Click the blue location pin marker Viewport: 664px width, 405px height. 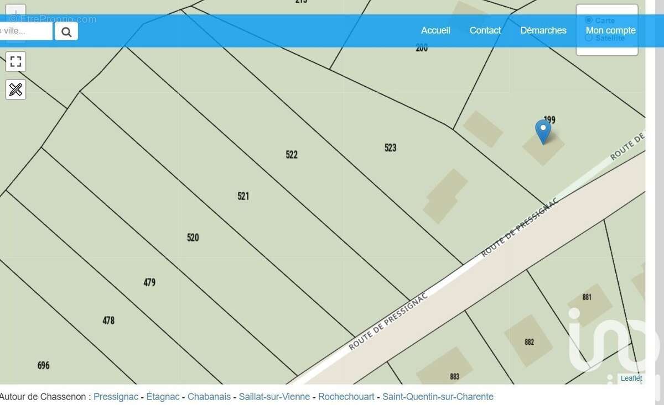click(x=543, y=132)
